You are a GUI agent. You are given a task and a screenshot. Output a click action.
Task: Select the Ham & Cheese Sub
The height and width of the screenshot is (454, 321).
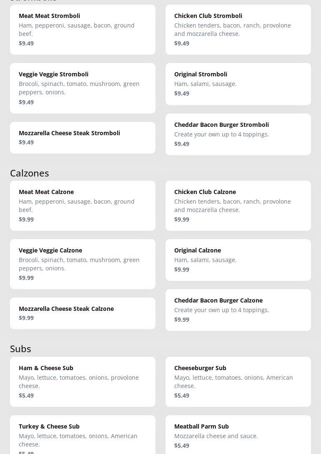pyautogui.click(x=83, y=382)
